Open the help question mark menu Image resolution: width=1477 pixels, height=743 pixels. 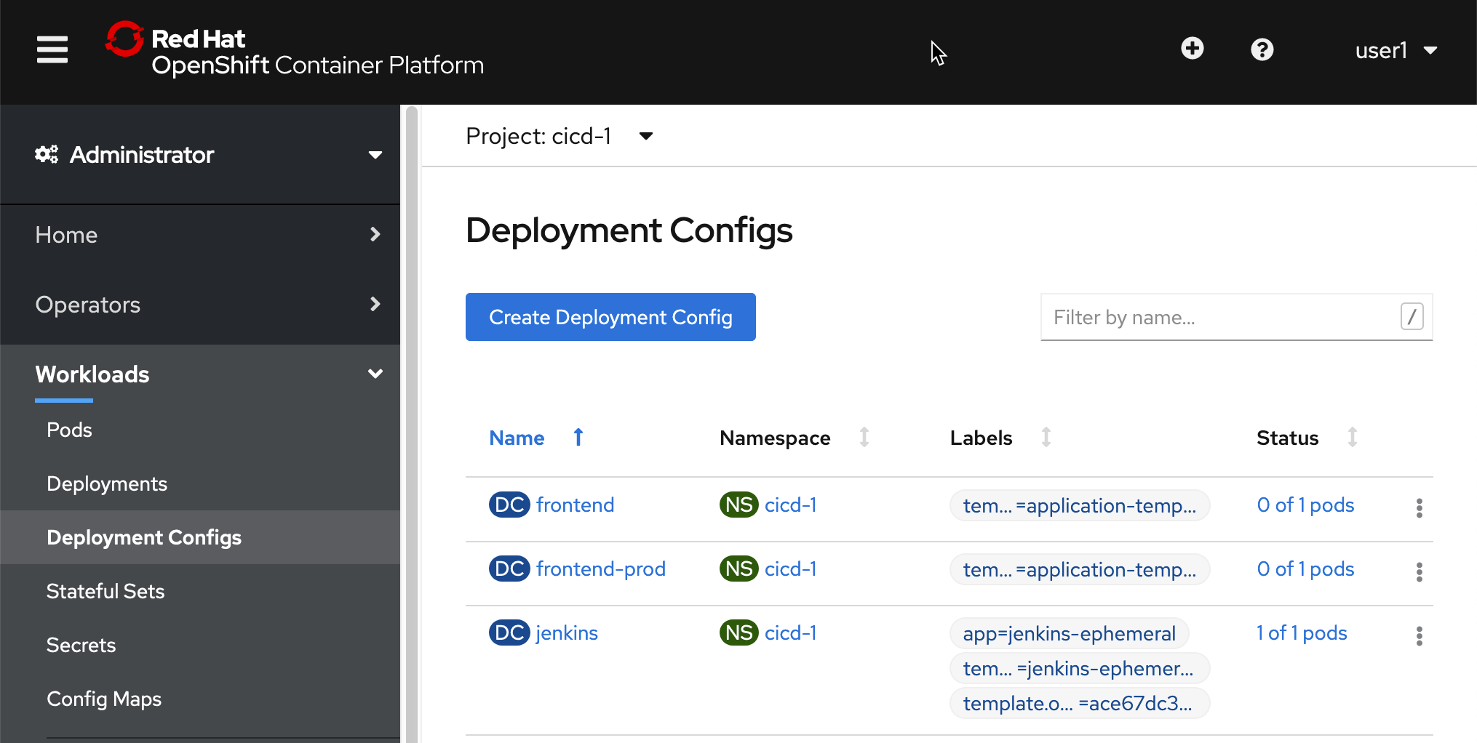point(1262,49)
